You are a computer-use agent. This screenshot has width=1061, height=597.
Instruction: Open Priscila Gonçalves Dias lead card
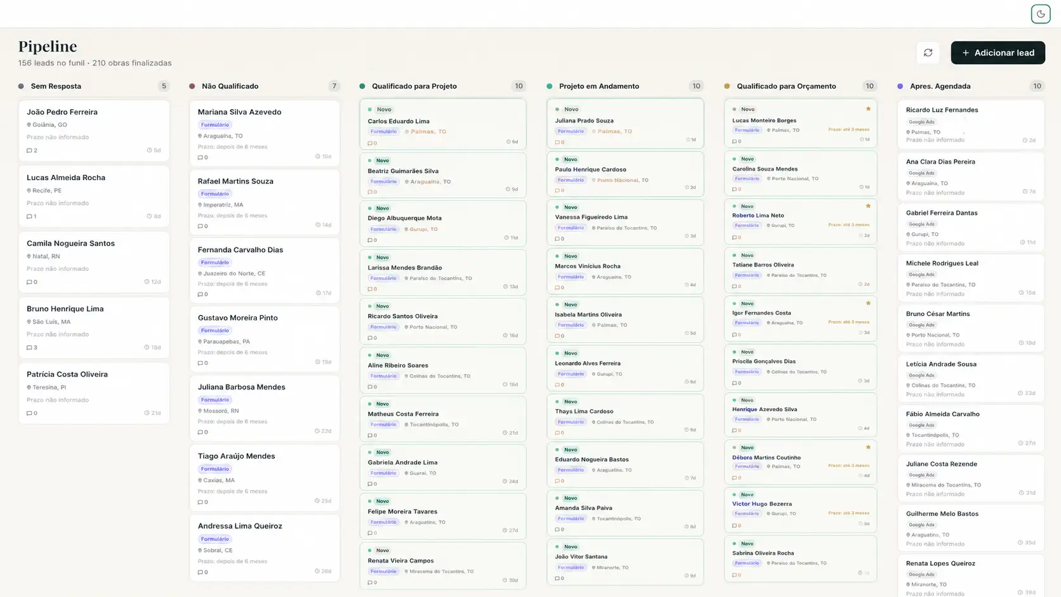[x=801, y=367]
